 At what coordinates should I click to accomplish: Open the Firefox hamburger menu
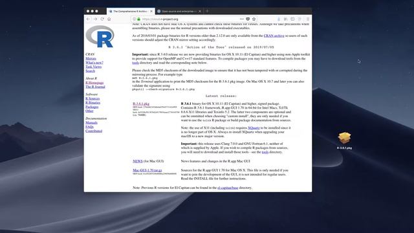click(308, 19)
